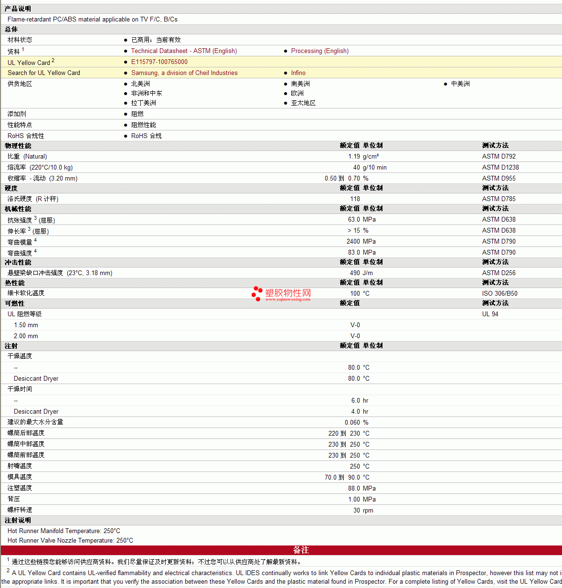This screenshot has width=562, height=588.
Task: Click ASTM D955 test method cell
Action: (499, 178)
